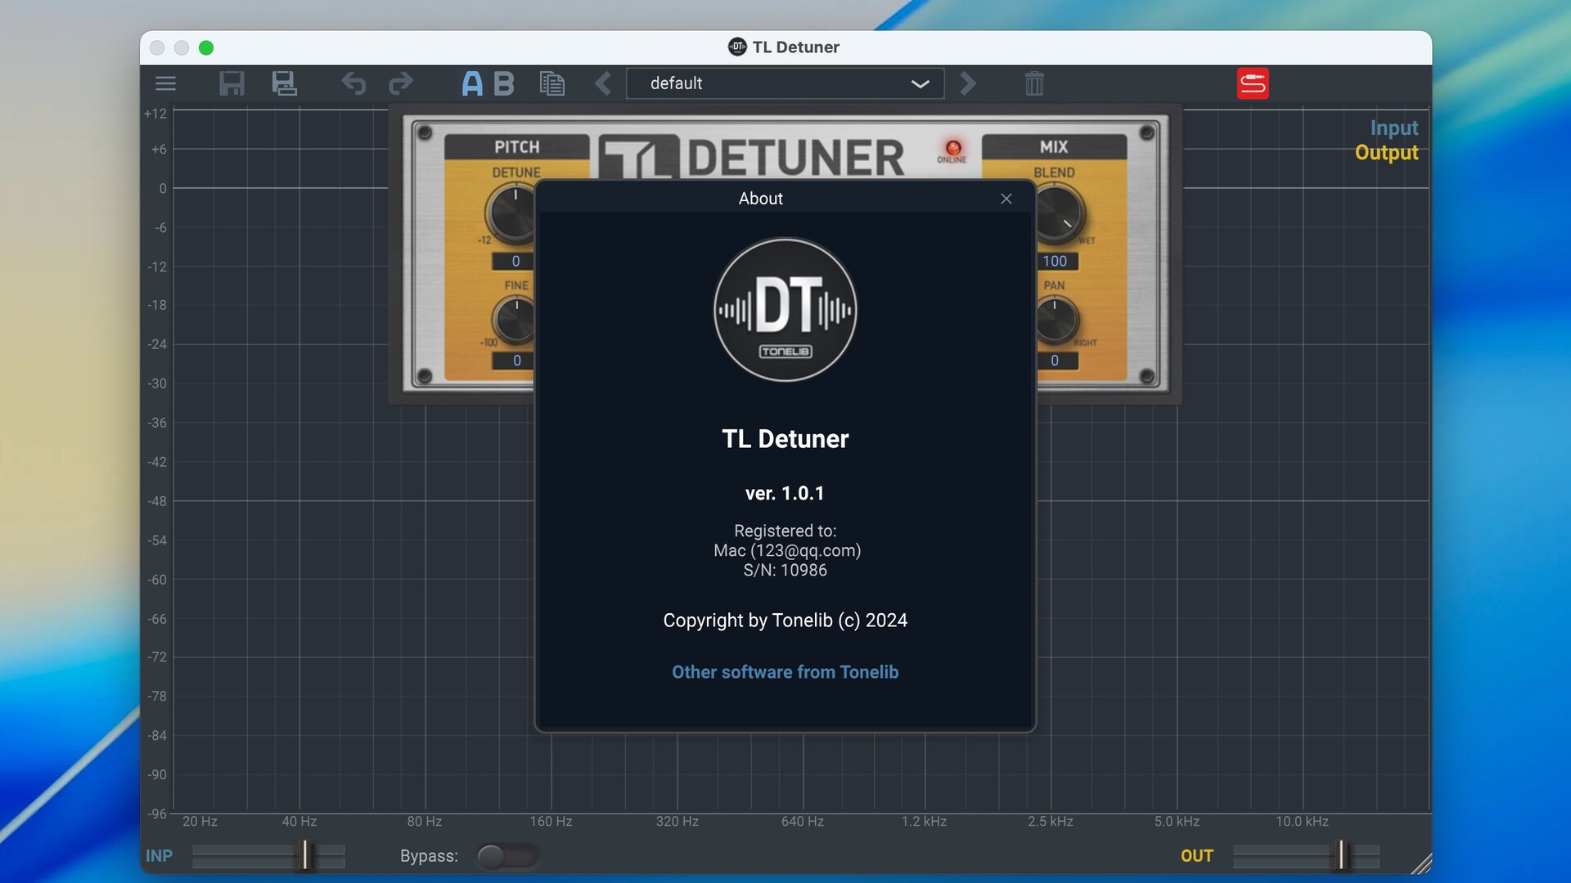Click the green fullscreen window button

pyautogui.click(x=206, y=48)
